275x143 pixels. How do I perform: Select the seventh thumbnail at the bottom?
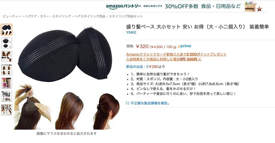[7, 110]
